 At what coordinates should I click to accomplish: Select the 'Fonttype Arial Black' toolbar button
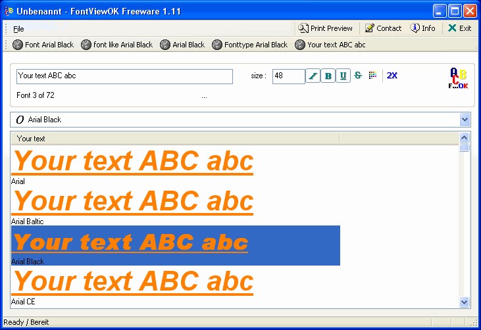point(250,45)
